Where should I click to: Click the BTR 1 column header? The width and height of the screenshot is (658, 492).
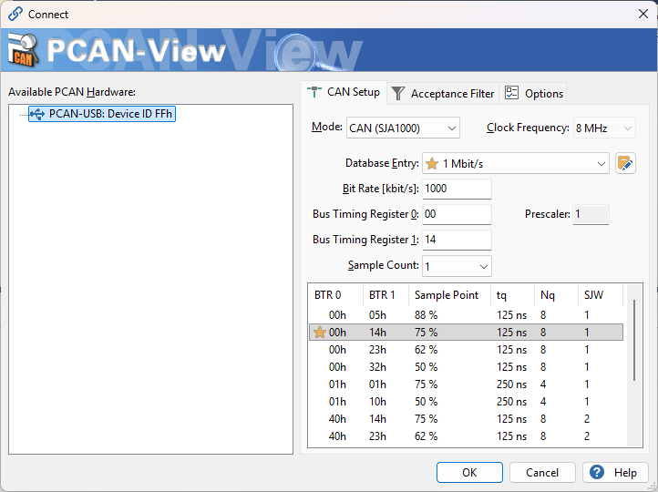[x=386, y=295]
